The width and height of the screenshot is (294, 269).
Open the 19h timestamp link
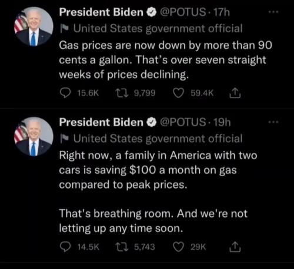coord(222,122)
